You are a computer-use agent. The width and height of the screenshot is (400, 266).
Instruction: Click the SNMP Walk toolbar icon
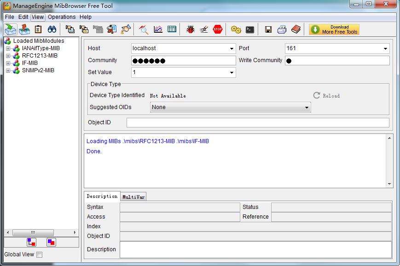click(112, 29)
